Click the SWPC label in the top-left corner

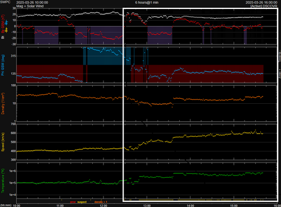tap(5, 2)
